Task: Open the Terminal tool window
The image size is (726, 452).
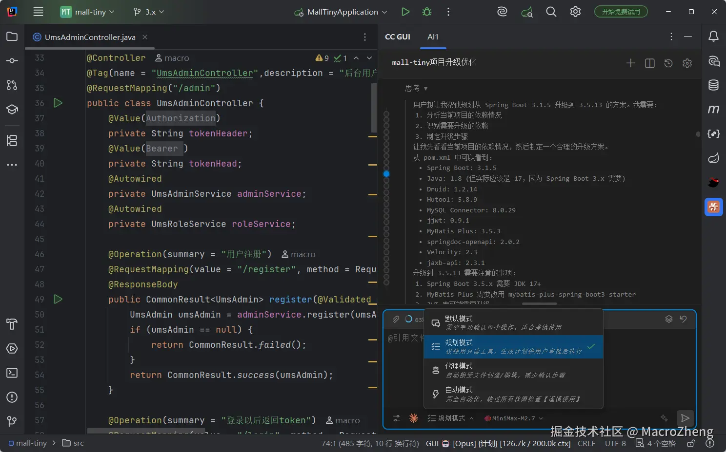Action: coord(12,373)
